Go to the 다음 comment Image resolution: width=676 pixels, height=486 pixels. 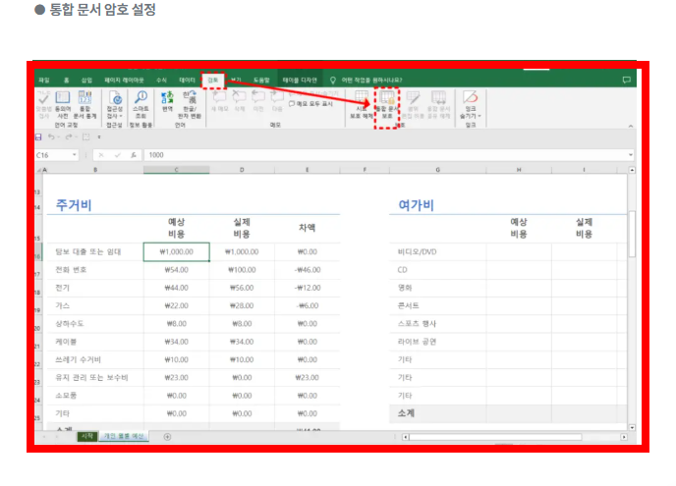tap(277, 102)
